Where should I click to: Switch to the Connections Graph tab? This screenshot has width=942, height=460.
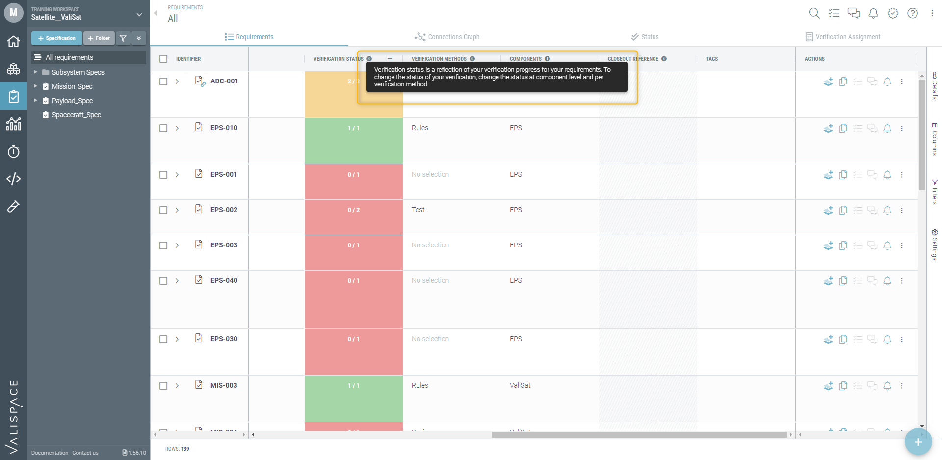[447, 37]
